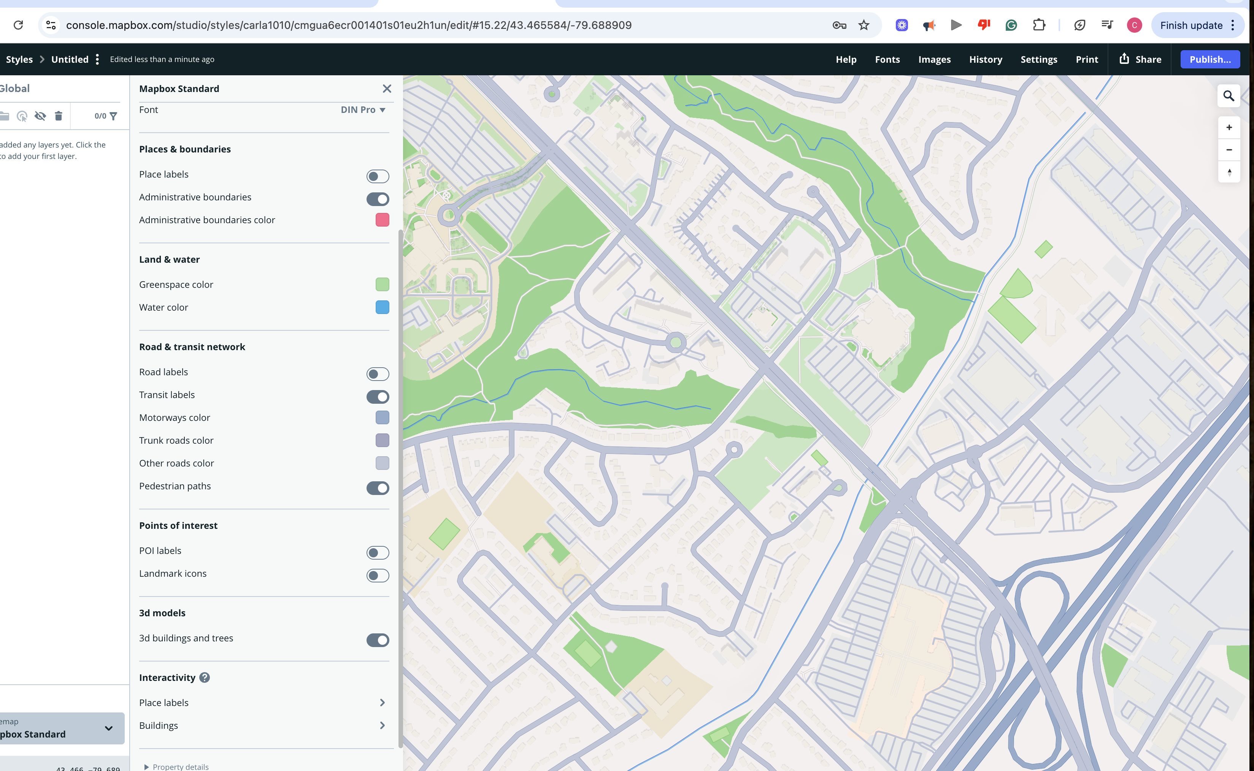
Task: Disable Administrative boundaries
Action: (x=377, y=199)
